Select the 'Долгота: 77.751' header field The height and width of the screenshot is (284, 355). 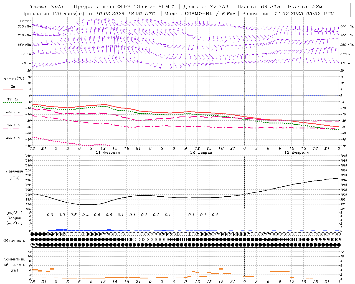(206, 7)
